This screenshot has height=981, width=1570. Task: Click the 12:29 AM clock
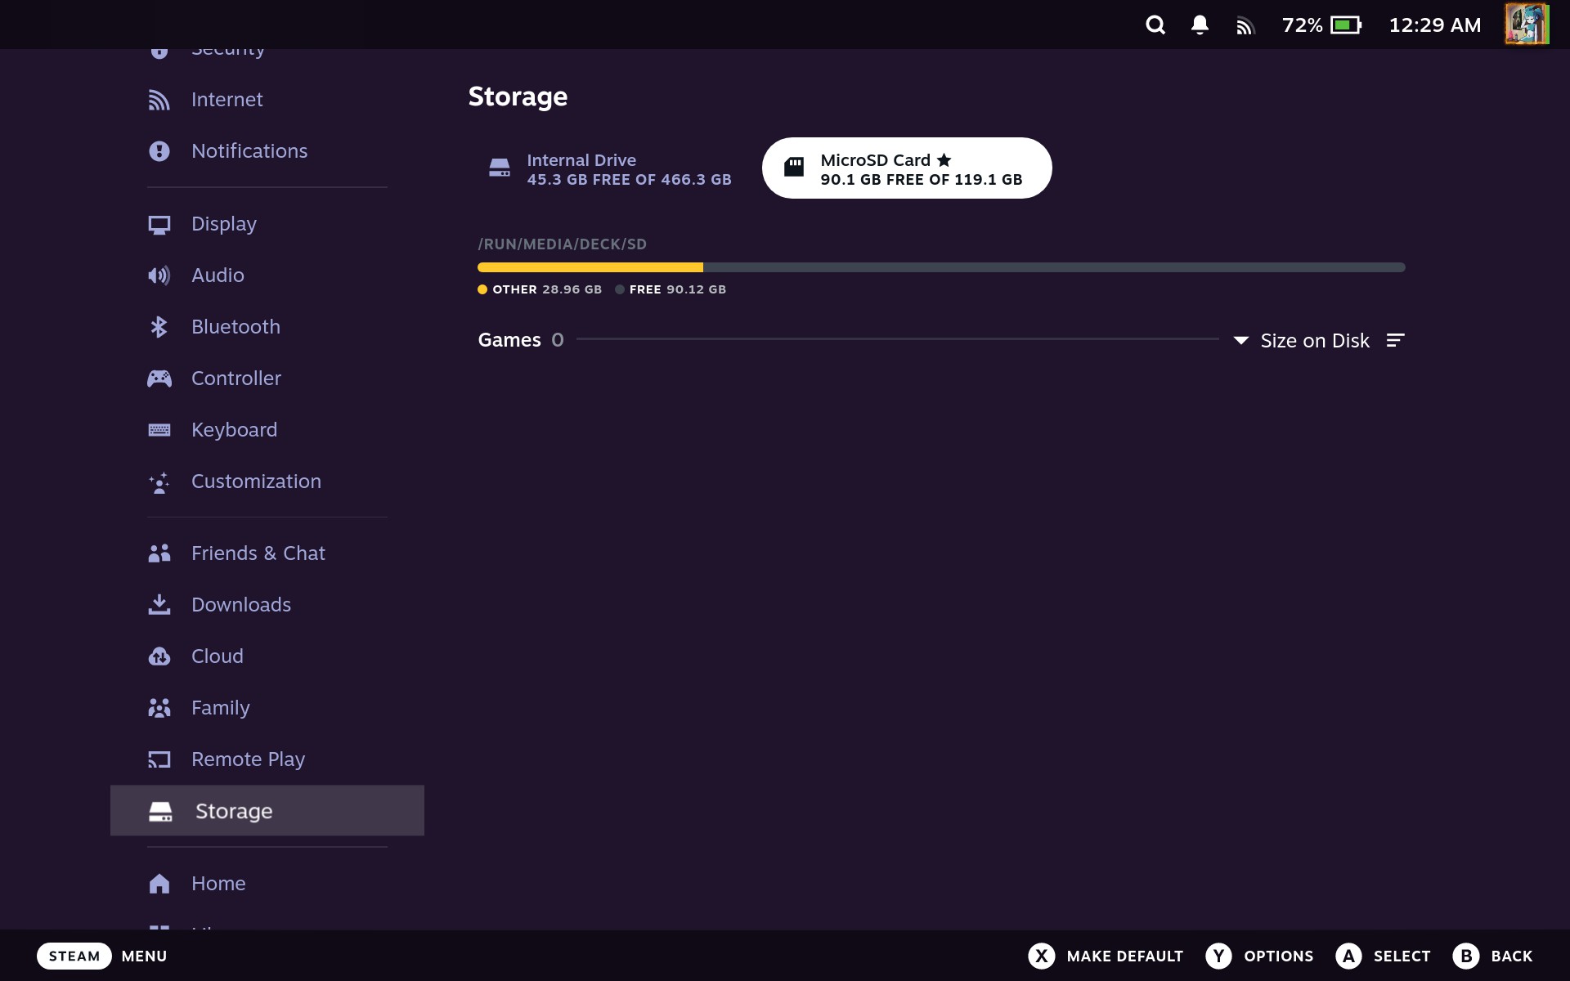[x=1435, y=25]
